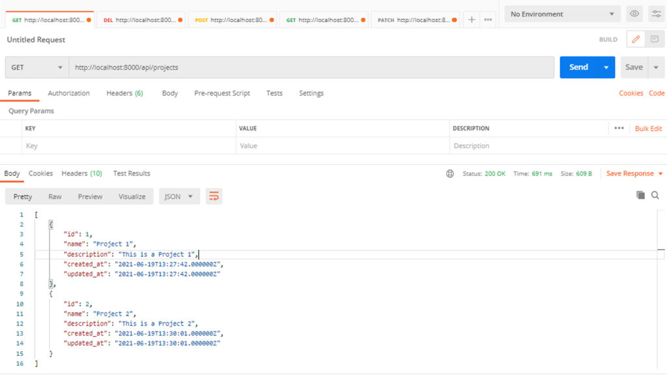Copy response body to clipboard

tap(640, 195)
